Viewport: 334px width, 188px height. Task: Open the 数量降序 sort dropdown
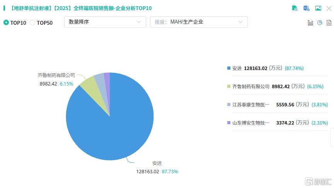(x=104, y=22)
